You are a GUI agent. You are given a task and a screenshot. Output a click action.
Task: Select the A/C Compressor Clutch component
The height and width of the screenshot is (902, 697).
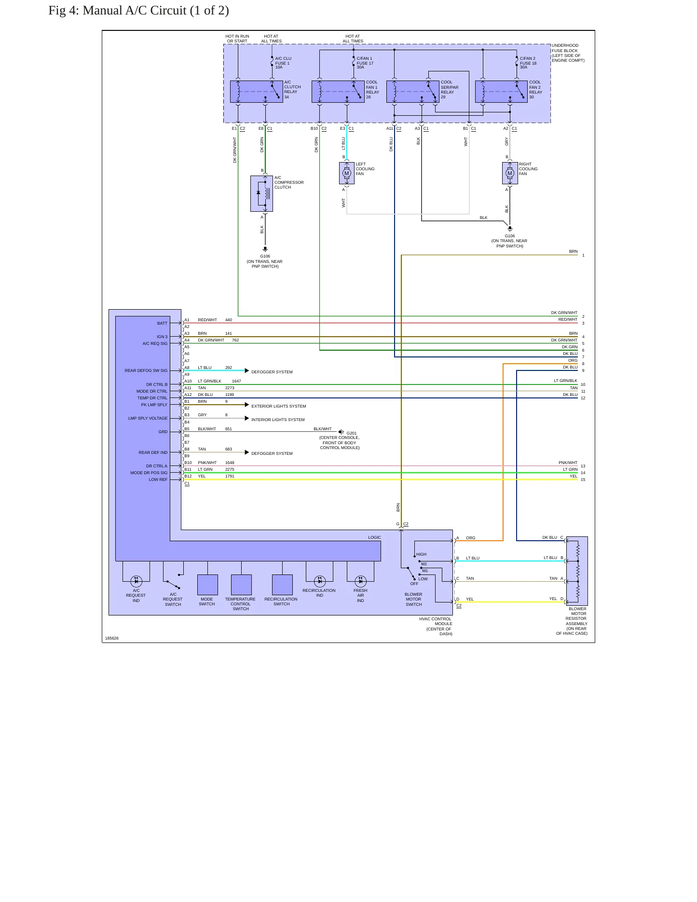point(261,193)
